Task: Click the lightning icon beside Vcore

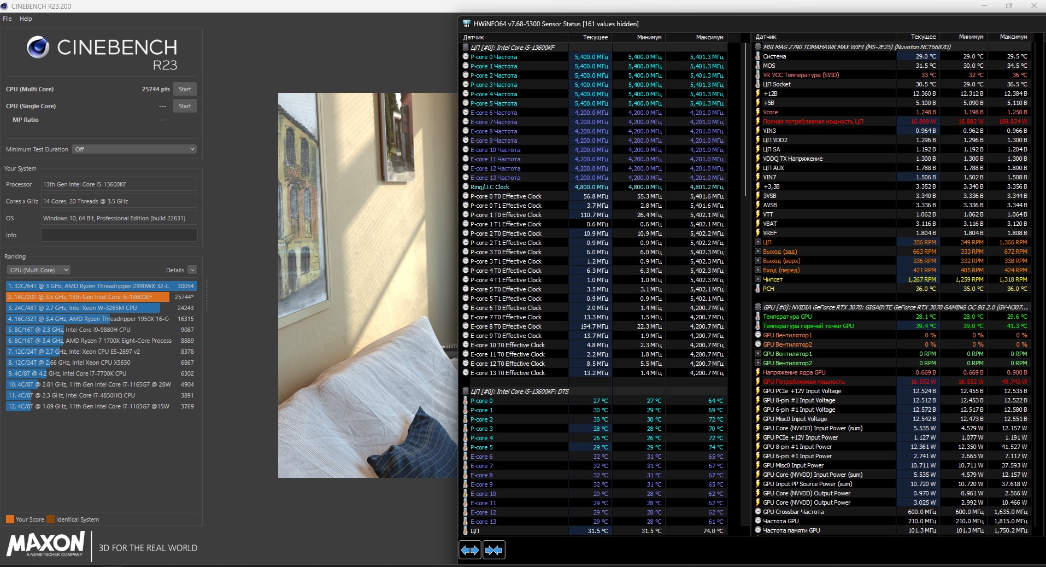Action: pos(758,112)
